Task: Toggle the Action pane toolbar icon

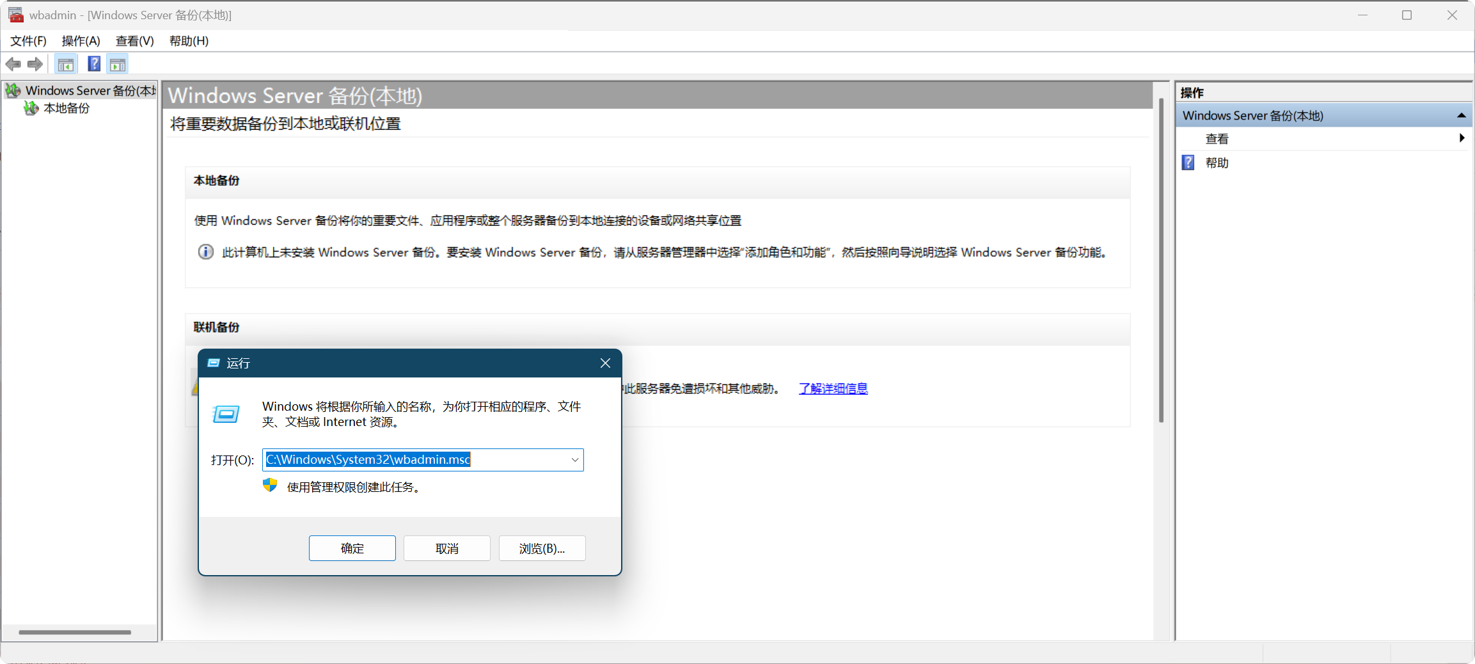Action: (118, 64)
